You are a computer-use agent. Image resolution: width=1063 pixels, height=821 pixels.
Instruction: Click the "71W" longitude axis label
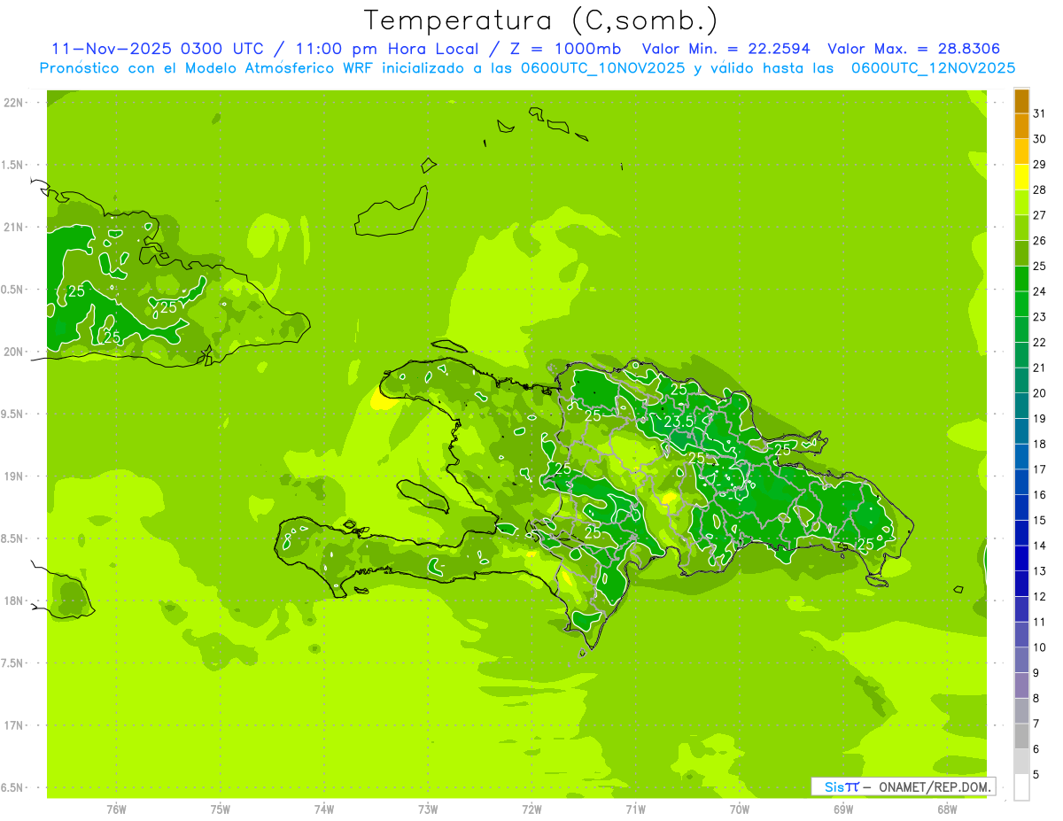click(x=635, y=809)
